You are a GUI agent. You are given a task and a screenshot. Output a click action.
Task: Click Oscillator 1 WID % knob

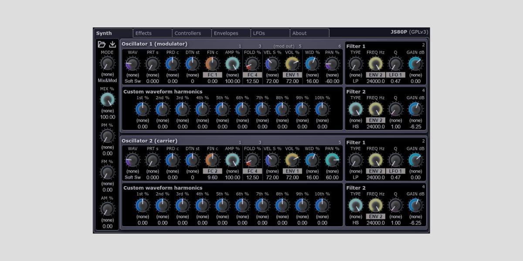(x=312, y=64)
